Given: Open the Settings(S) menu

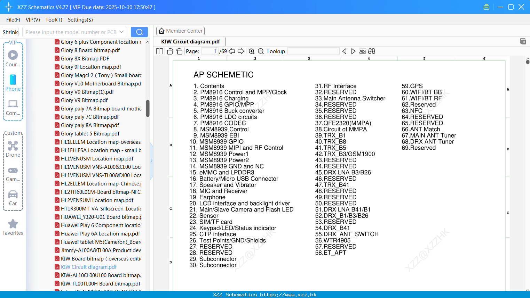Looking at the screenshot, I should tap(80, 20).
